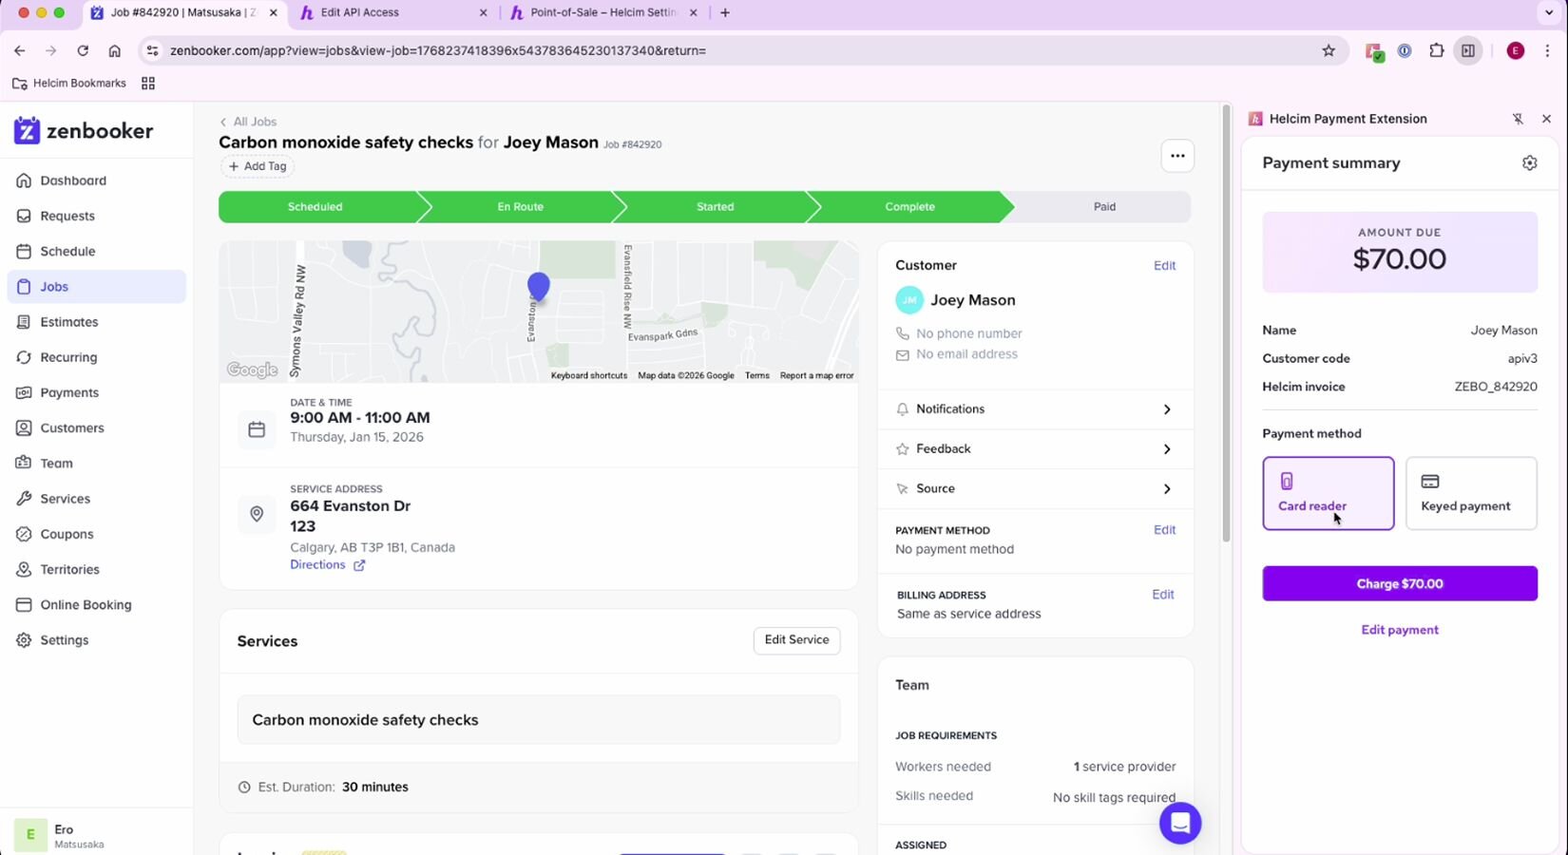Viewport: 1568px width, 855px height.
Task: Click the external link icon beside Directions
Action: click(359, 565)
